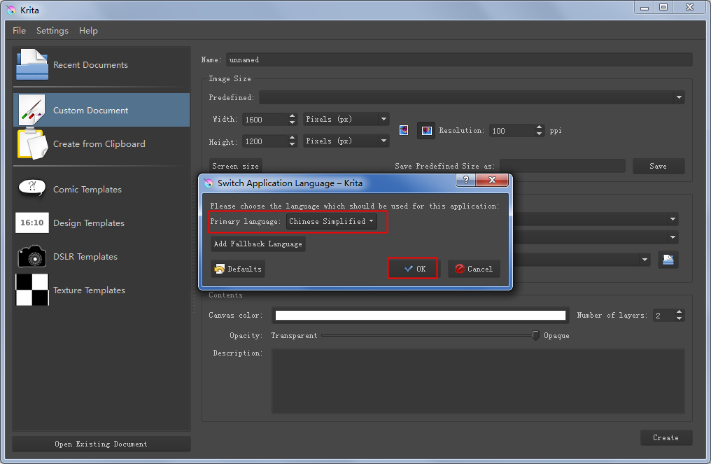Click Save predefined size button
Screen dimensions: 711x464
pos(659,166)
